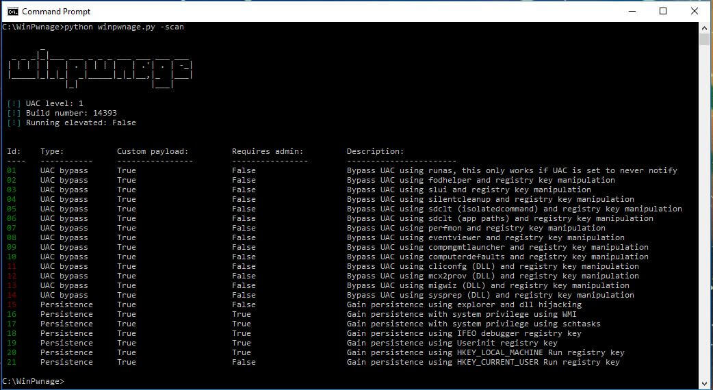Click the scrollbar up arrow

click(705, 27)
